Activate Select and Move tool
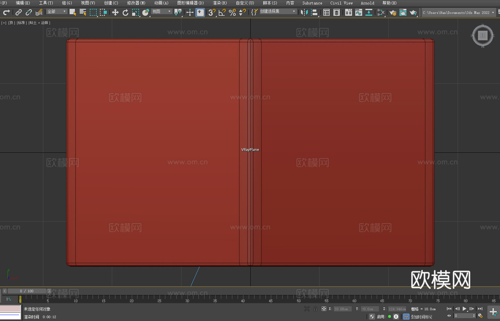Image resolution: width=500 pixels, height=321 pixels. click(115, 12)
